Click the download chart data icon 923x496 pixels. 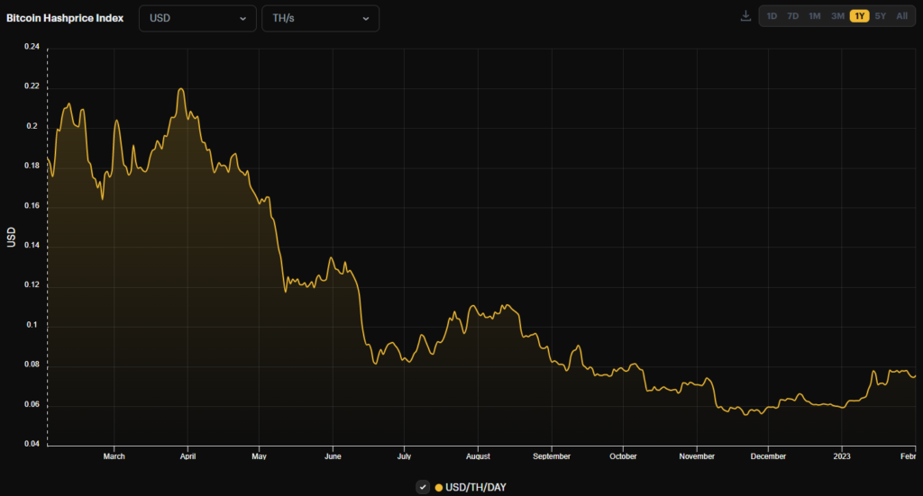coord(745,16)
